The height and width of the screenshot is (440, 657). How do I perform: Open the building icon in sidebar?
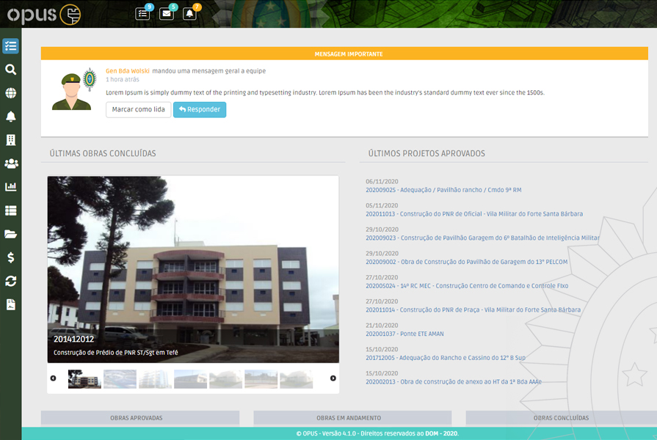10,140
